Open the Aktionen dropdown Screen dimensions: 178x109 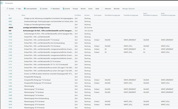(108, 9)
